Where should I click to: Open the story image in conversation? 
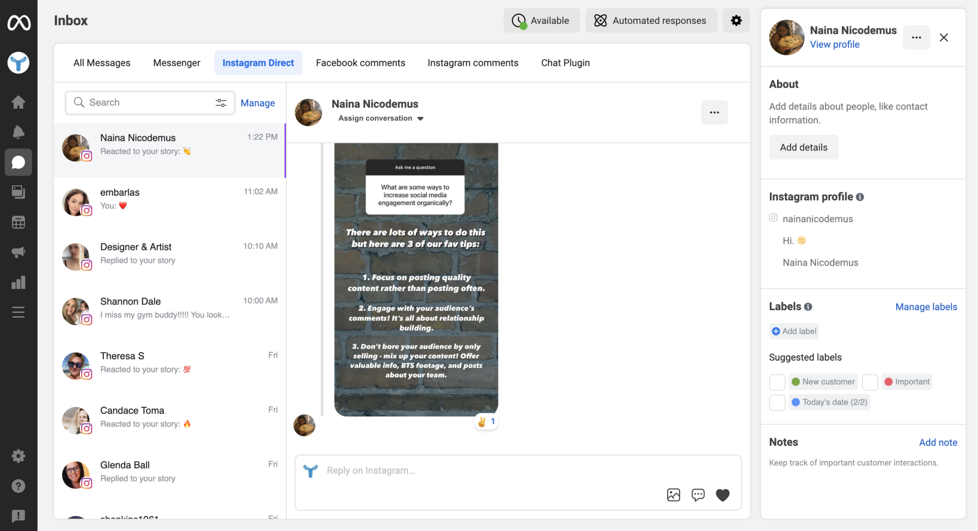click(416, 280)
